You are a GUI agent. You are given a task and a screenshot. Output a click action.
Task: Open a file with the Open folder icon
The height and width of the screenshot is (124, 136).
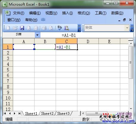(15, 28)
